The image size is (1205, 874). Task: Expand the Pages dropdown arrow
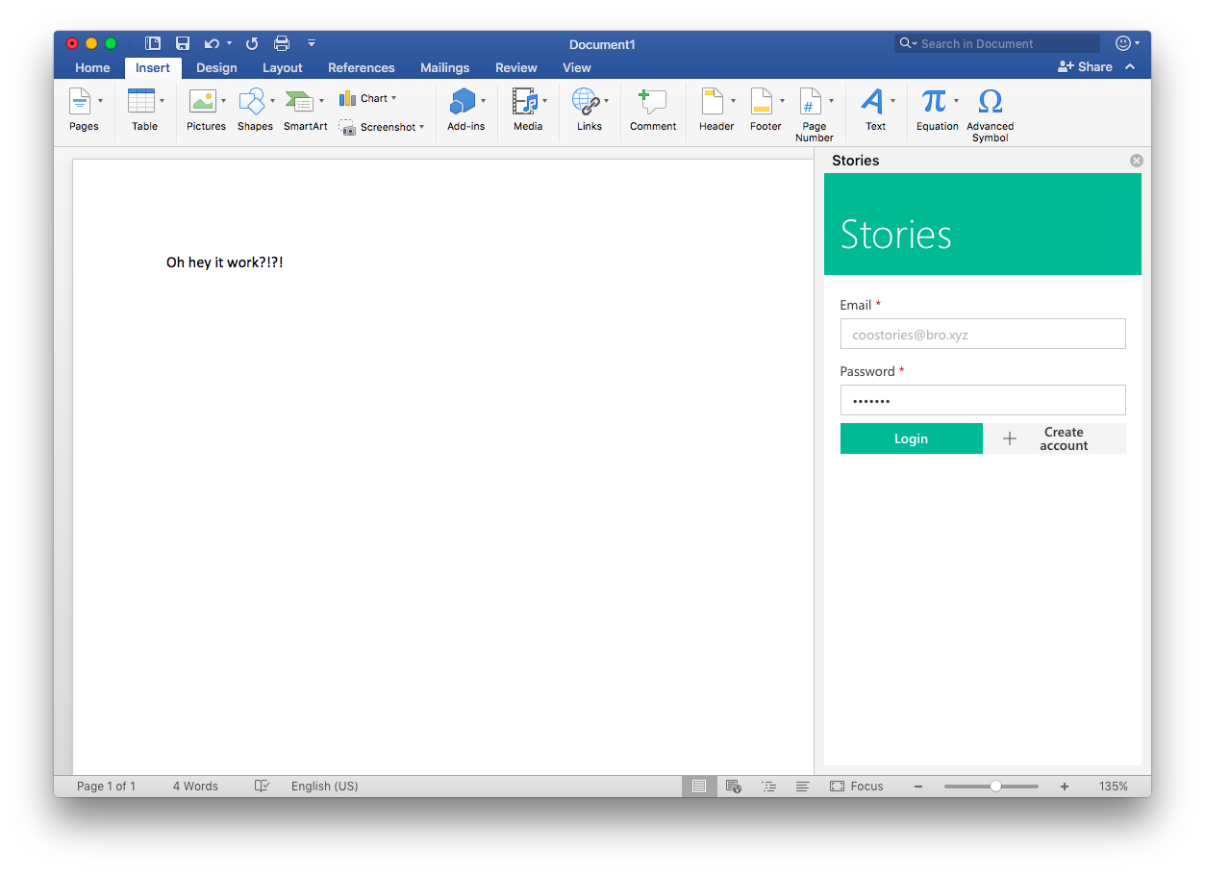pos(100,101)
